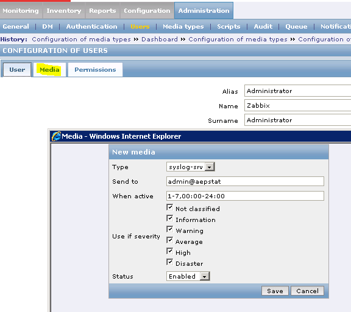The width and height of the screenshot is (351, 312).
Task: Open the Reports main menu
Action: tap(102, 11)
